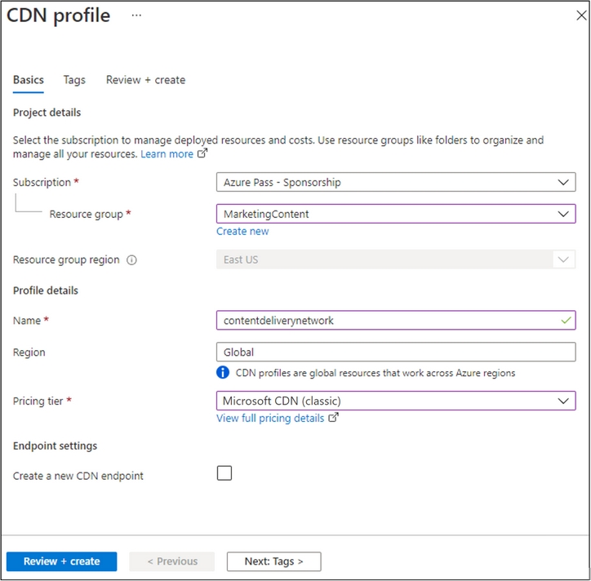
Task: Click Create new resource group link
Action: pos(242,232)
